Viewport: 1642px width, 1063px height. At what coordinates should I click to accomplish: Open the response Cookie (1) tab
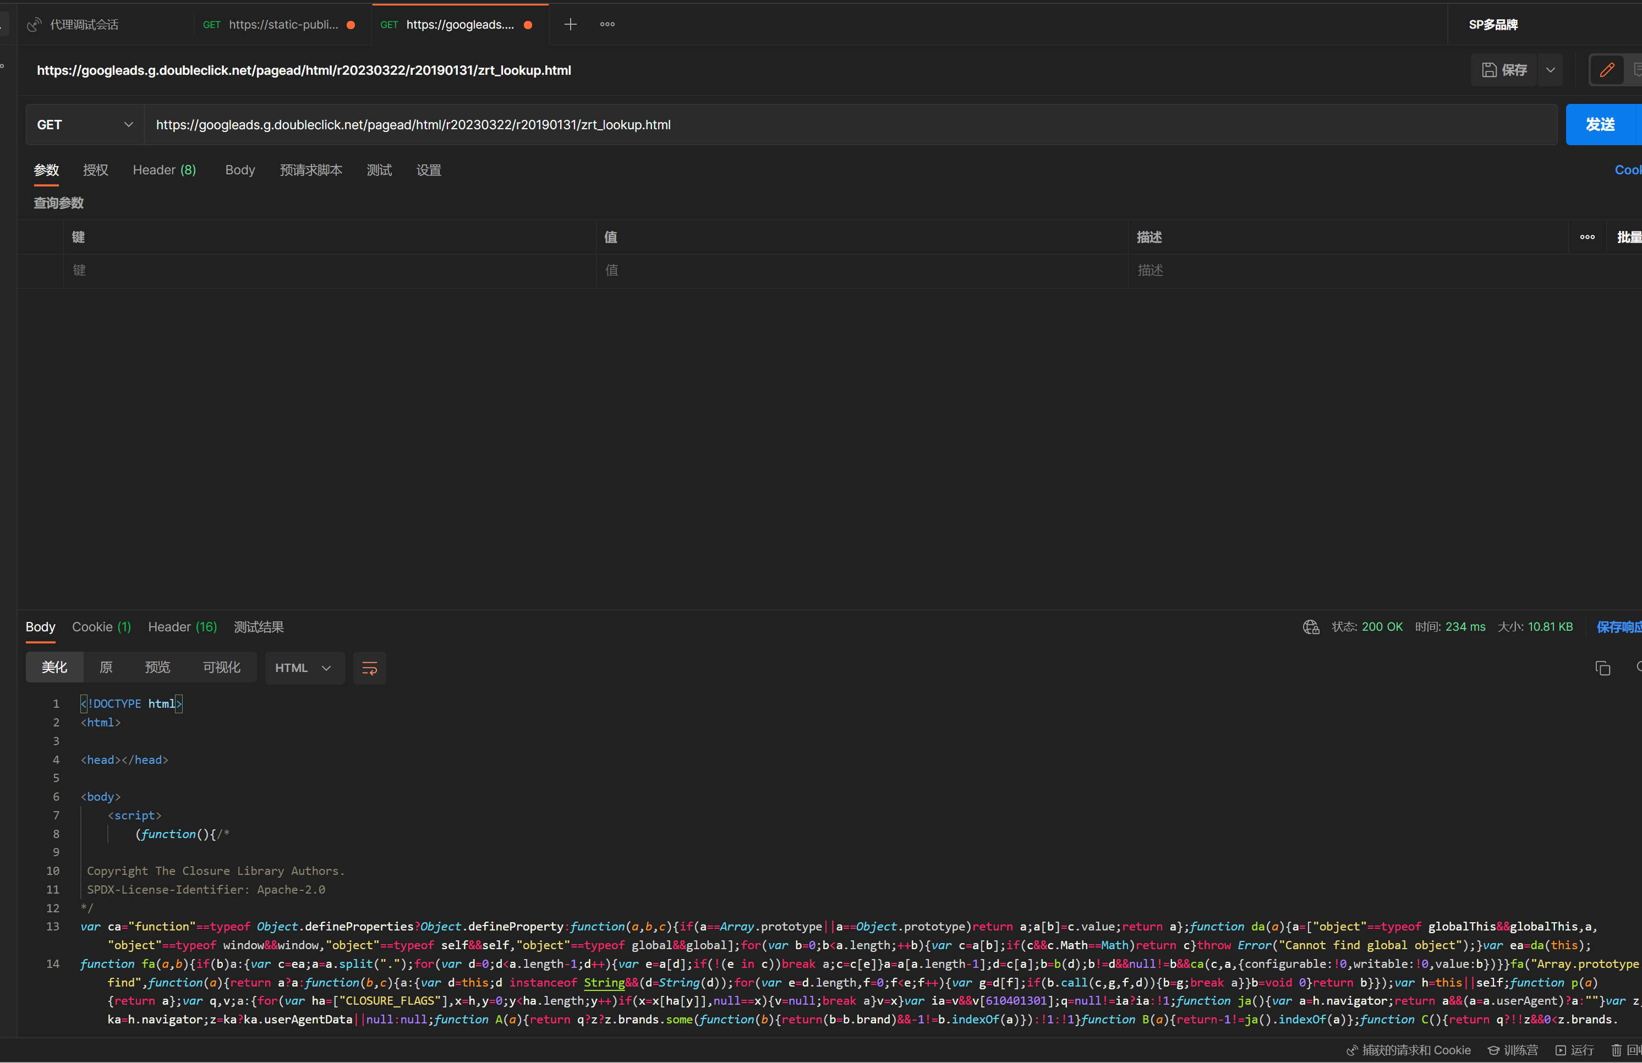coord(101,627)
